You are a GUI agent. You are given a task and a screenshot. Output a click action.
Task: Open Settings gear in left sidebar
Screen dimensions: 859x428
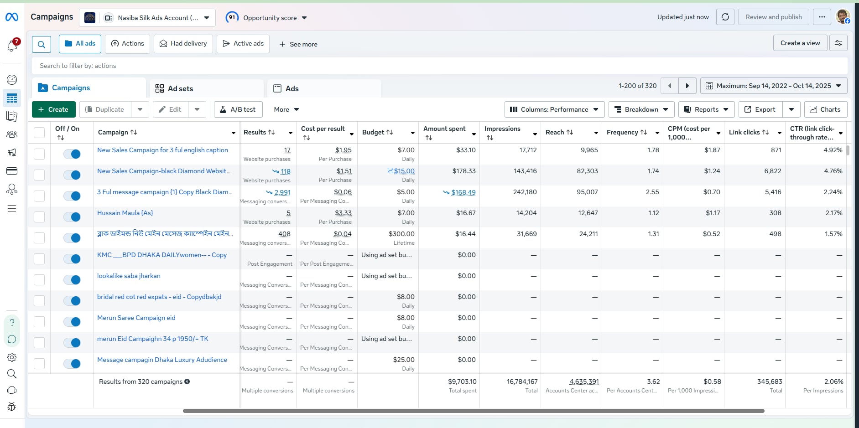tap(12, 357)
